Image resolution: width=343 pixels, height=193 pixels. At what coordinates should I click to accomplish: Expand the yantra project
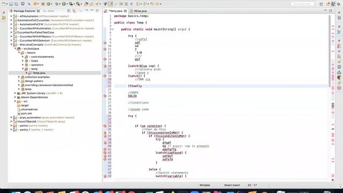point(11,125)
